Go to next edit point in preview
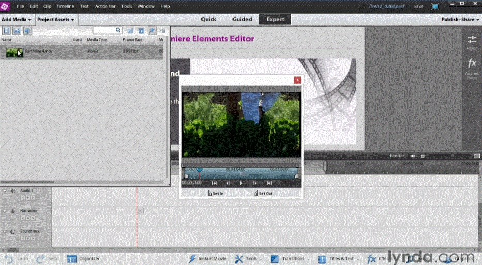The height and width of the screenshot is (265, 482). coord(269,183)
